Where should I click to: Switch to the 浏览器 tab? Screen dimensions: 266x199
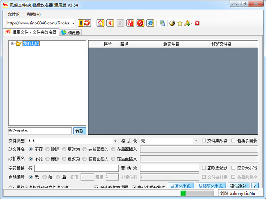70,32
